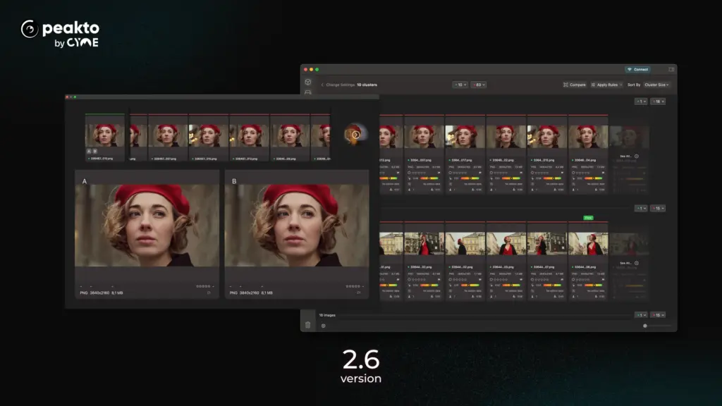Set the star rating under image B
Image resolution: width=722 pixels, height=406 pixels.
(x=352, y=286)
